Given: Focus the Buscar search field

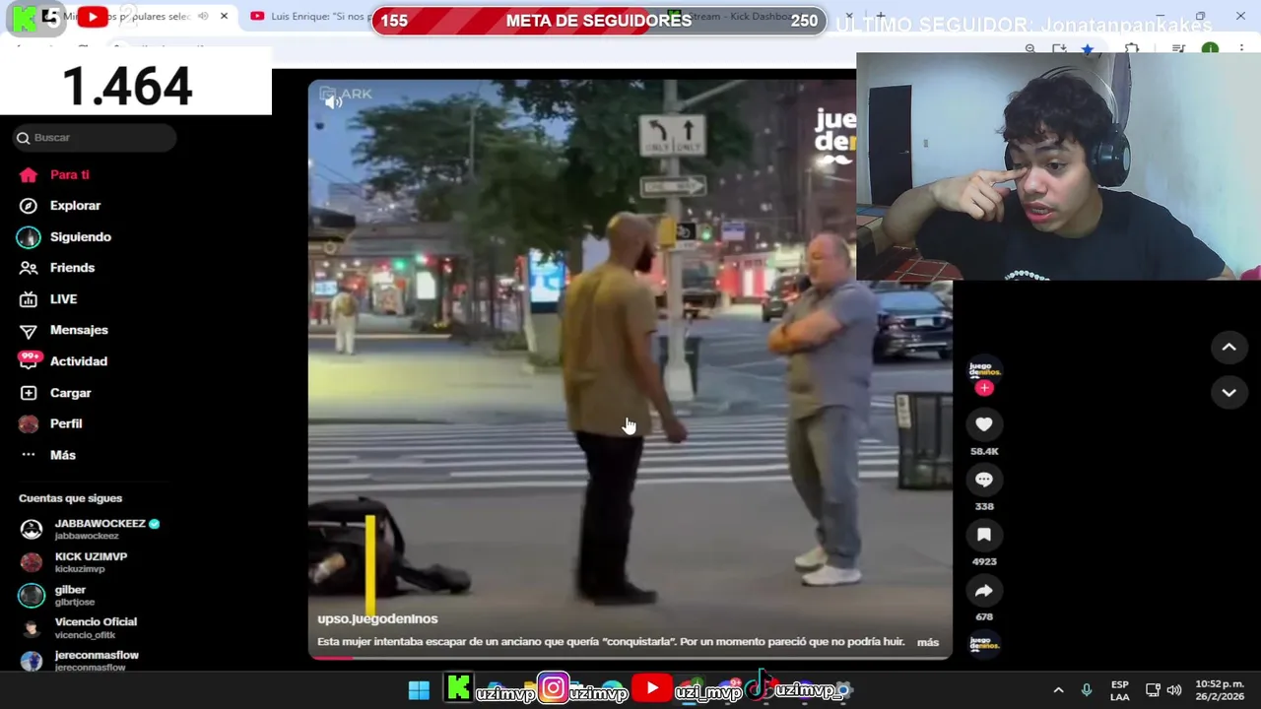Looking at the screenshot, I should [96, 138].
